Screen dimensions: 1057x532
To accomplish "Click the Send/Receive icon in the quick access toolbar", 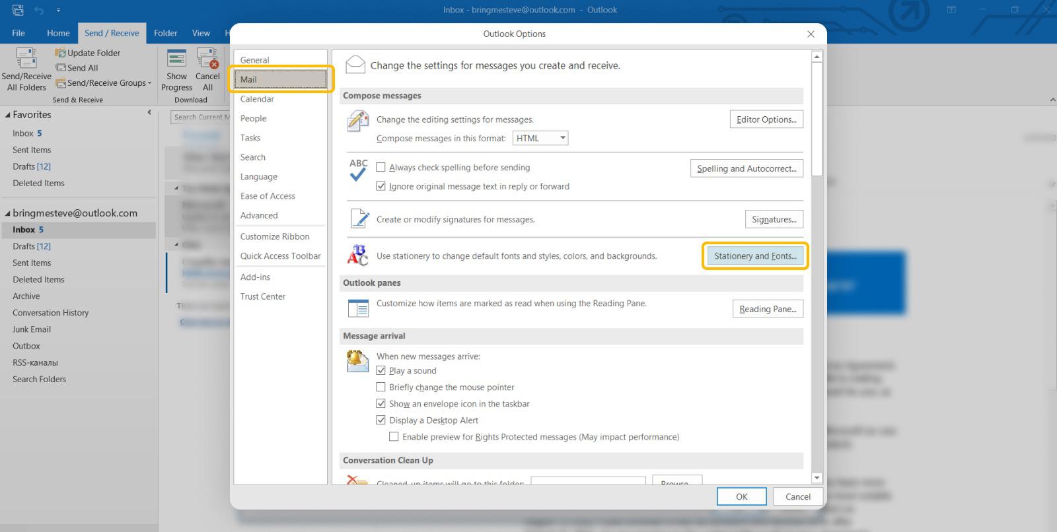I will pyautogui.click(x=18, y=10).
